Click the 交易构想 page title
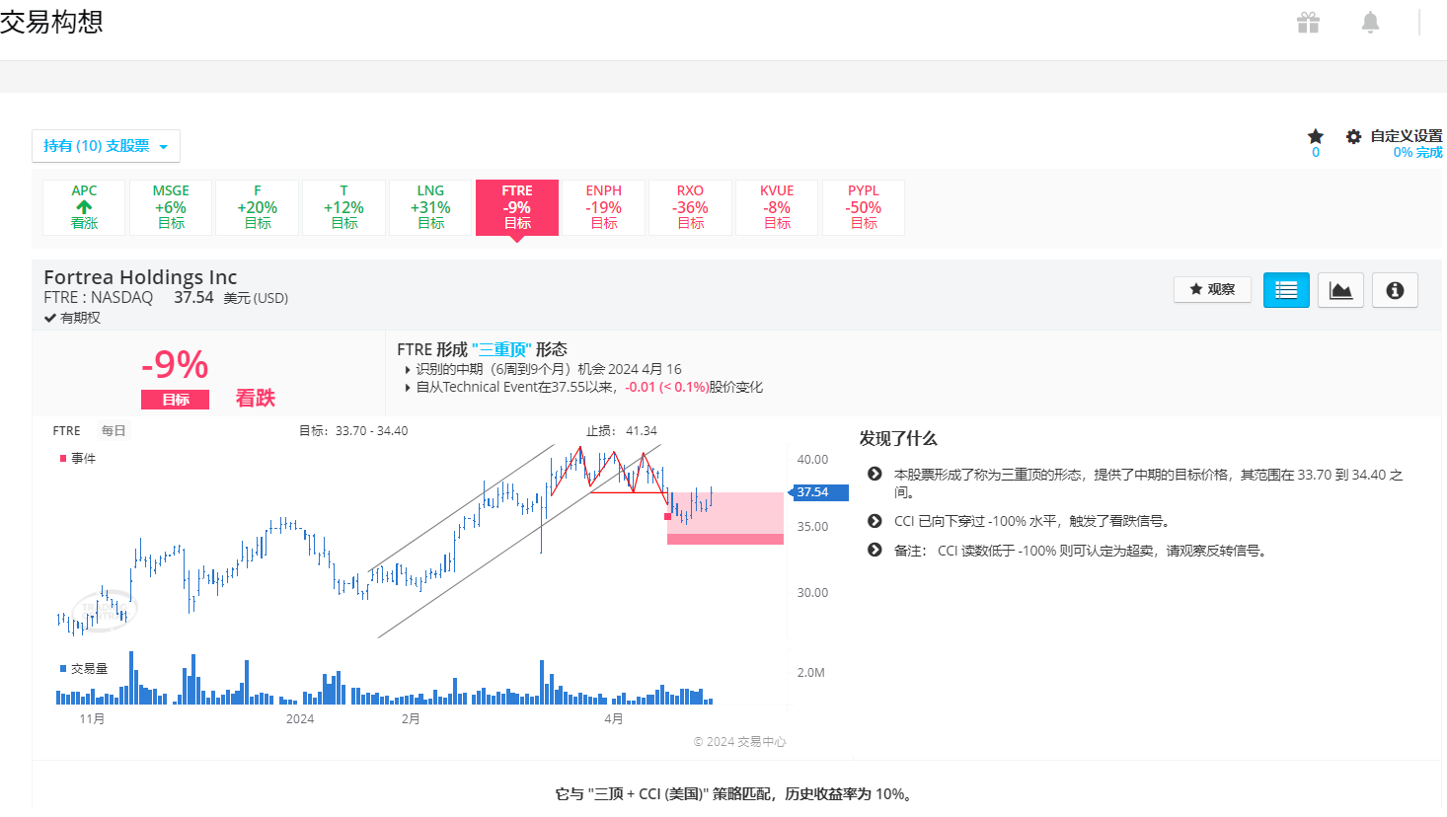1447x817 pixels. [x=51, y=22]
